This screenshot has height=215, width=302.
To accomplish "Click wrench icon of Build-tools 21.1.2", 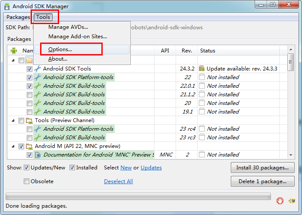I will pos(38,95).
